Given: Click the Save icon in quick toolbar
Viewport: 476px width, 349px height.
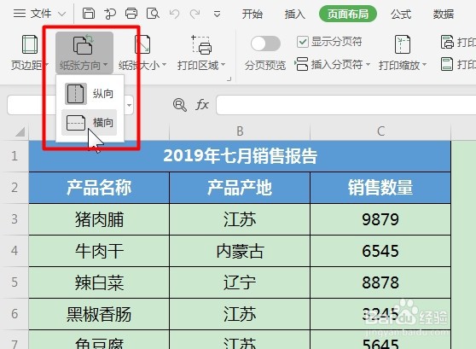Looking at the screenshot, I should click(x=89, y=14).
